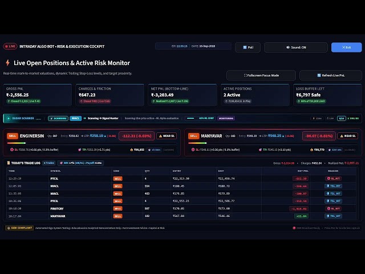365x274 pixels.
Task: Click the SELL tag in FIRSTCRY trade row
Action: click(x=117, y=208)
